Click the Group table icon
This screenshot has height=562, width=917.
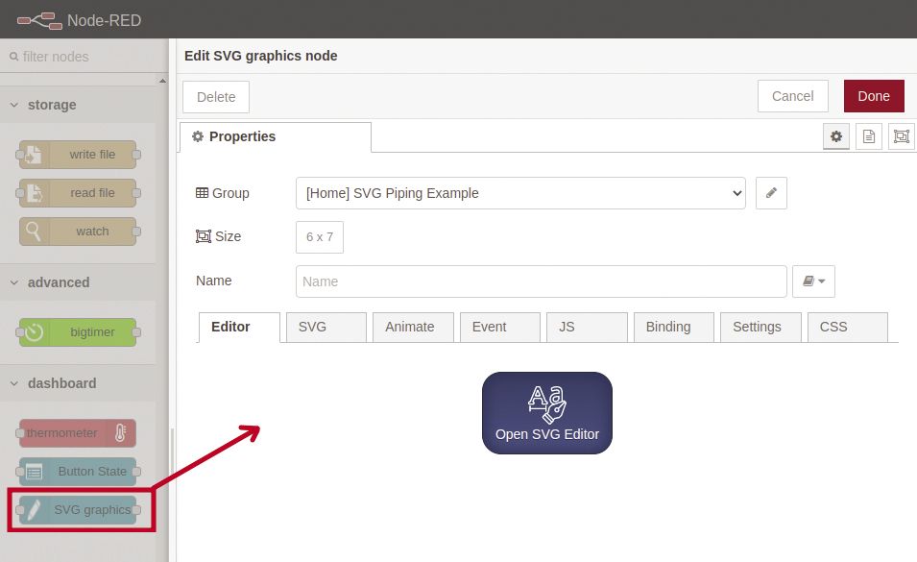[202, 193]
